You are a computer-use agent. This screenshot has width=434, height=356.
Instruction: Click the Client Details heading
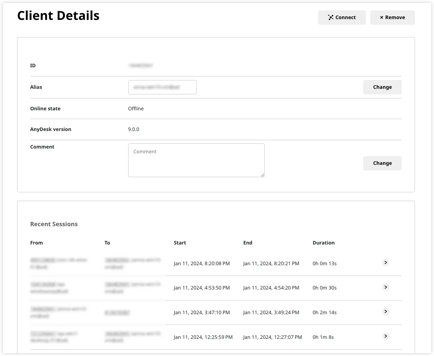(x=59, y=16)
